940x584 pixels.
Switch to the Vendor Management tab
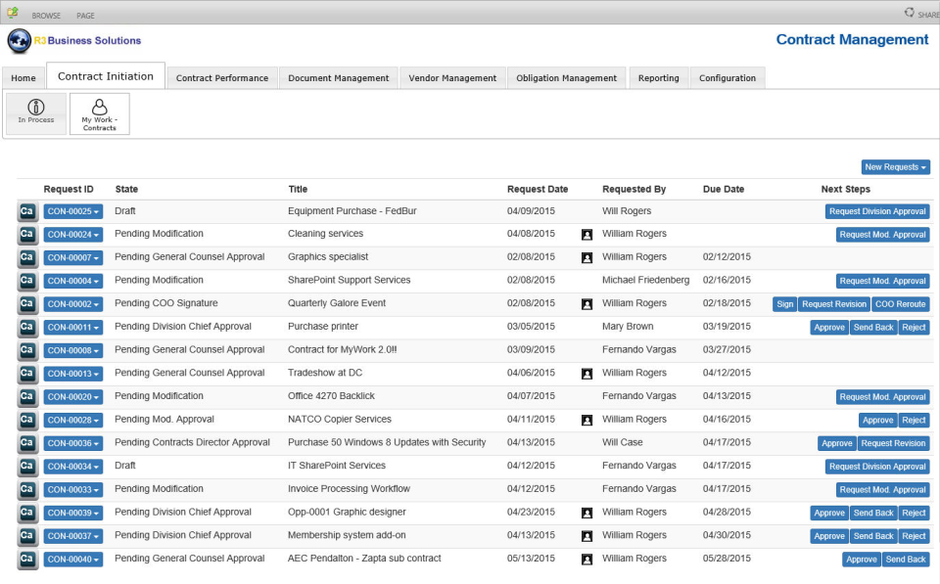pyautogui.click(x=452, y=77)
